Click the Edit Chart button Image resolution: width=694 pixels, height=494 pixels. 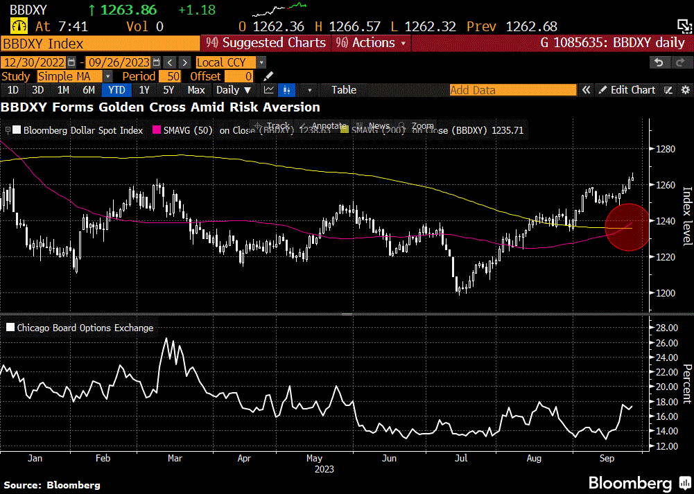pyautogui.click(x=627, y=90)
